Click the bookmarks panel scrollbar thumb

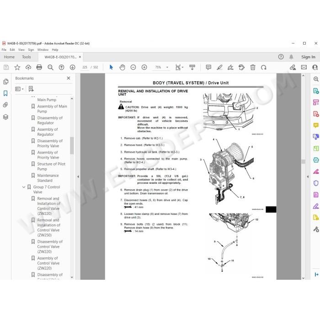(x=72, y=145)
